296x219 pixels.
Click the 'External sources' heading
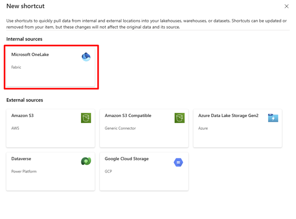tap(25, 100)
